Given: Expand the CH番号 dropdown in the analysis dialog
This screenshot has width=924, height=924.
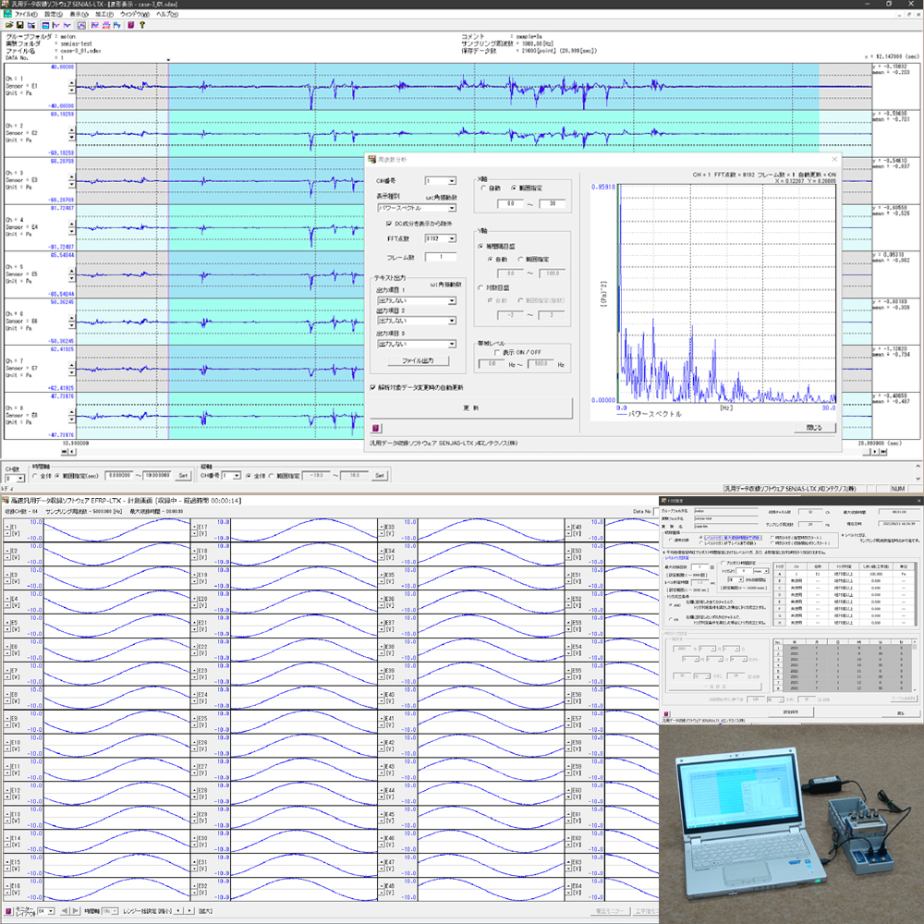Looking at the screenshot, I should tap(452, 181).
